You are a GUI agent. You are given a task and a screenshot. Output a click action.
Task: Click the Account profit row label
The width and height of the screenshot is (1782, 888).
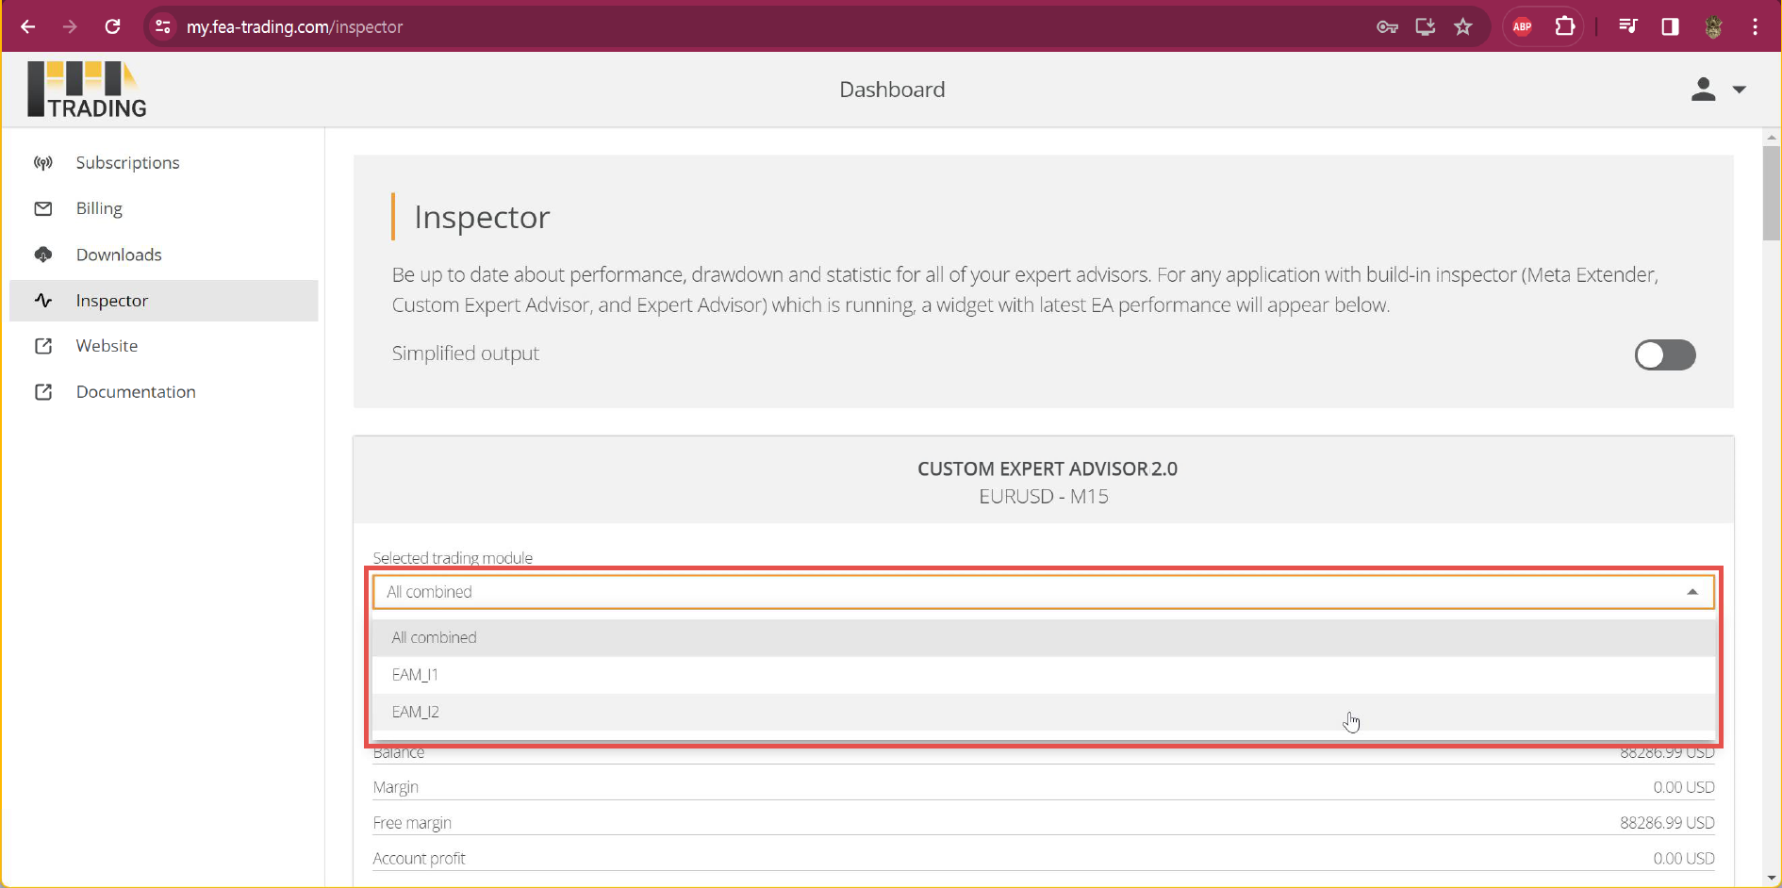[419, 859]
